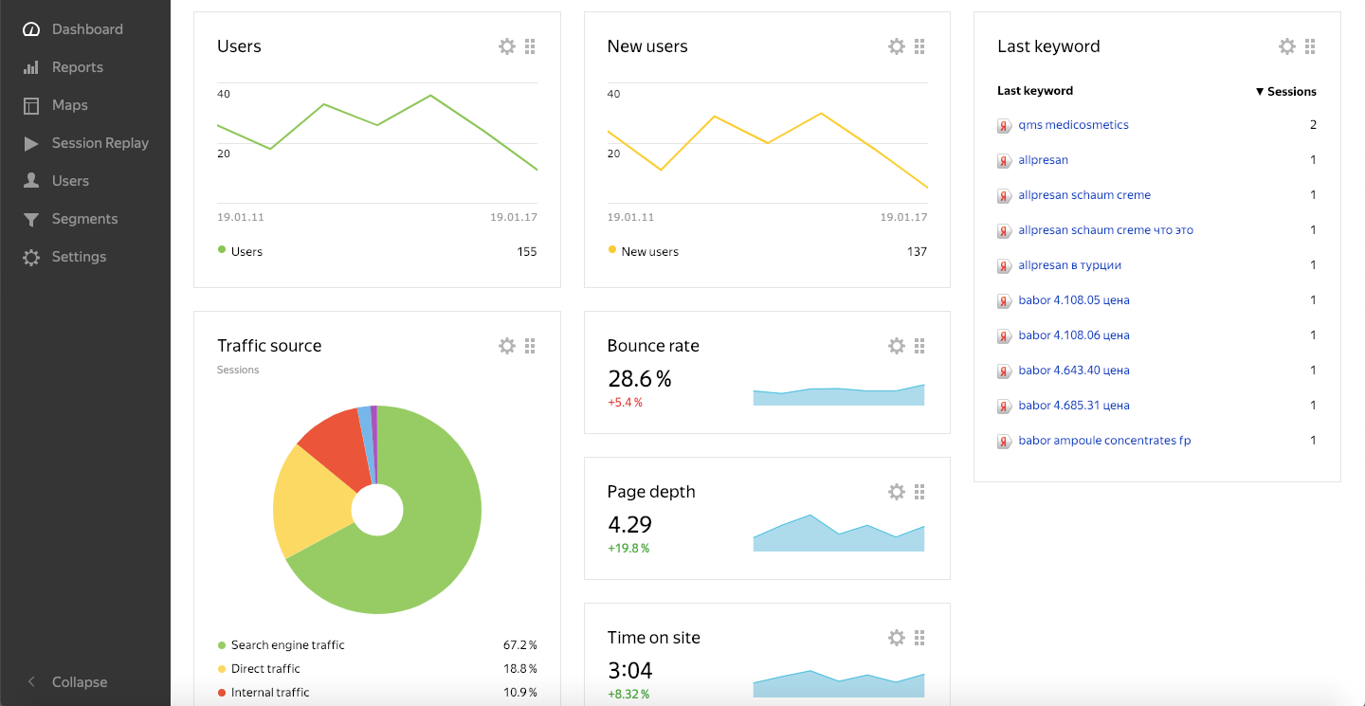1365x706 pixels.
Task: Open the Dashboard sidebar item
Action: (x=85, y=29)
